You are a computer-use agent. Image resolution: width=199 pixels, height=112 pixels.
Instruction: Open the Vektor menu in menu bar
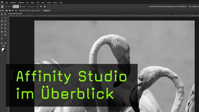click(33, 2)
